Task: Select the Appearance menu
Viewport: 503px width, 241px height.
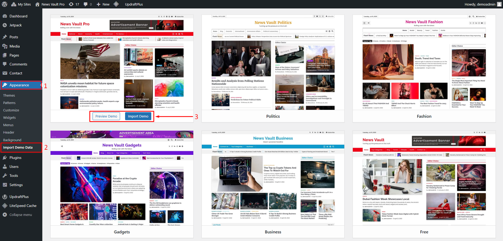Action: point(21,85)
